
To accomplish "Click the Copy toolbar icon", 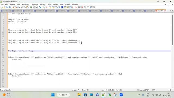I will [25, 7].
